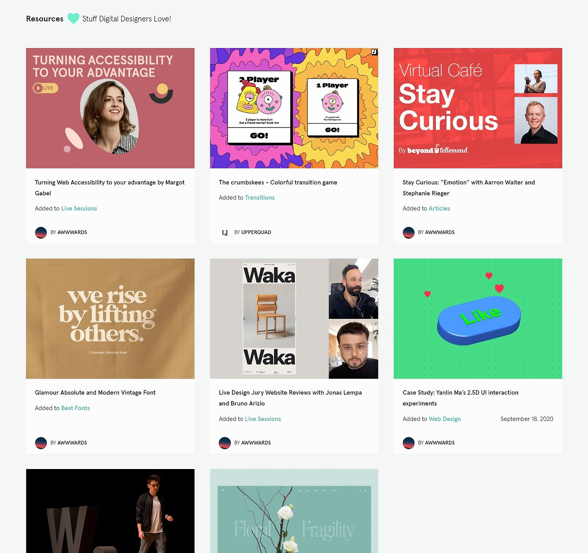Click the small badge icon on crumbskees thumbnail corner
Viewport: 588px width, 553px height.
pos(374,52)
